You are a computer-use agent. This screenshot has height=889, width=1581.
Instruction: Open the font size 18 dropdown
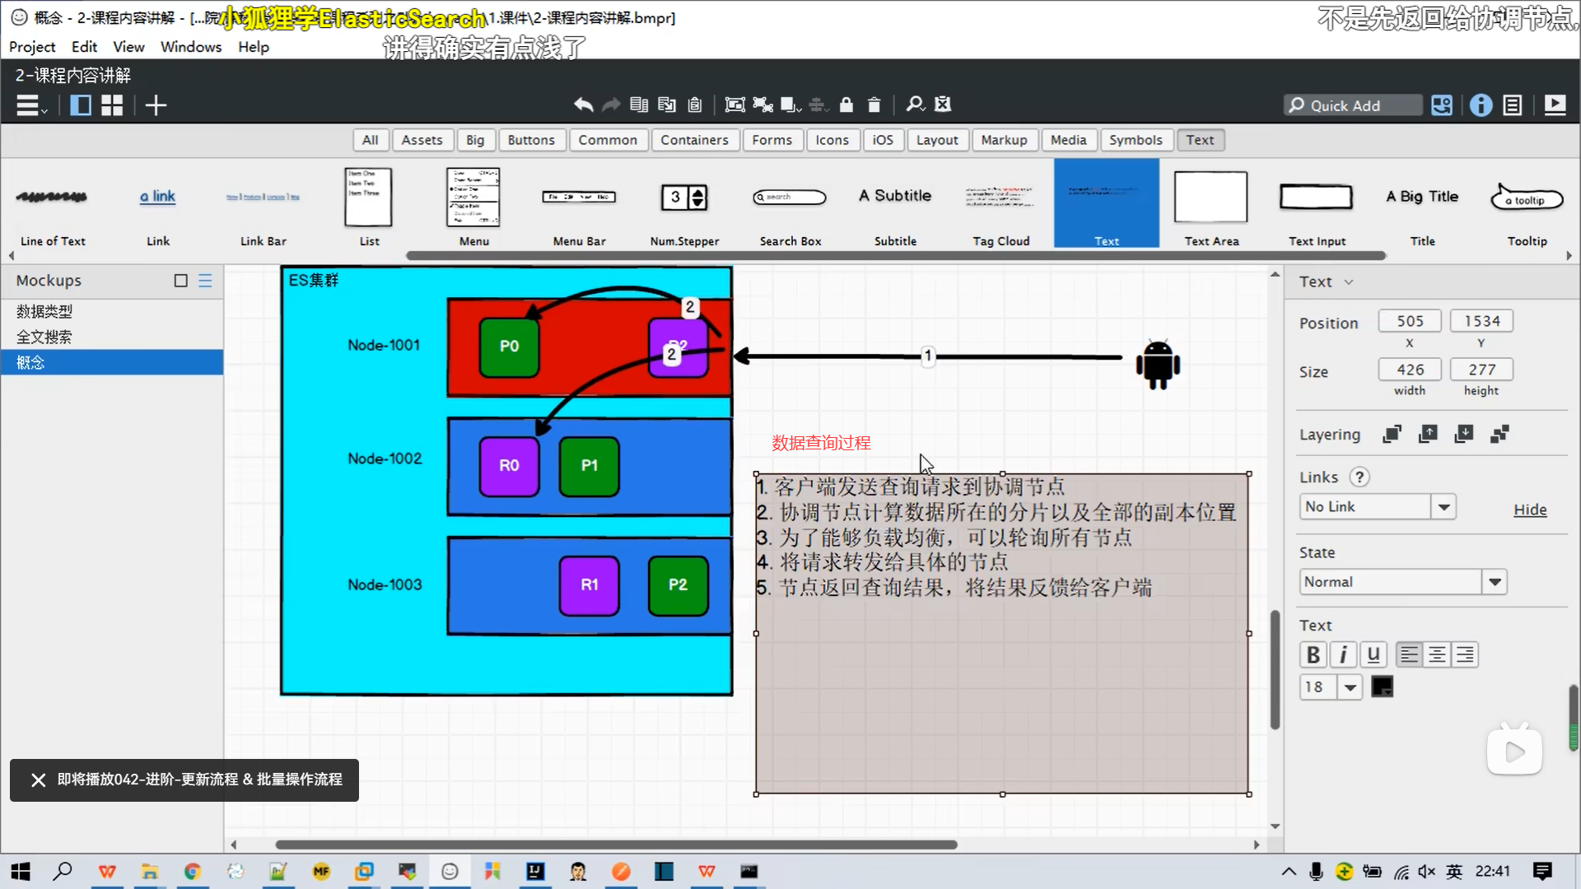click(x=1350, y=687)
